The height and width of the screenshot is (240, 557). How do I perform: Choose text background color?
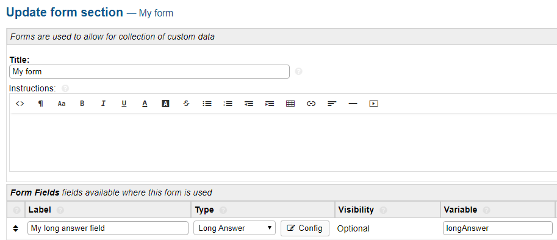click(x=165, y=104)
